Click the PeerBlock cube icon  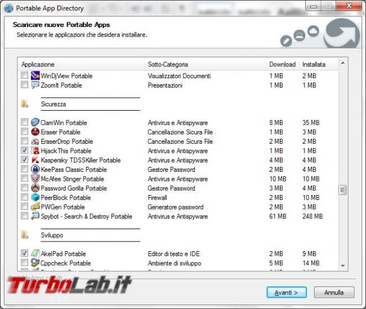[35, 197]
